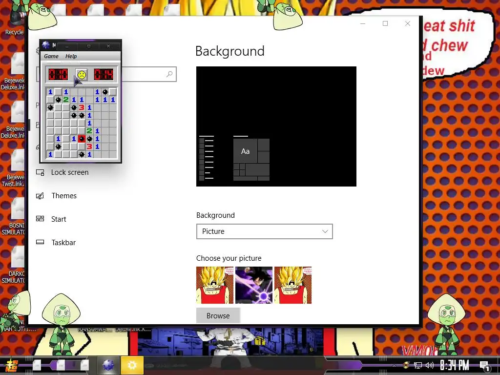The image size is (500, 375).
Task: Open the Game menu in Minesweeper
Action: (51, 56)
